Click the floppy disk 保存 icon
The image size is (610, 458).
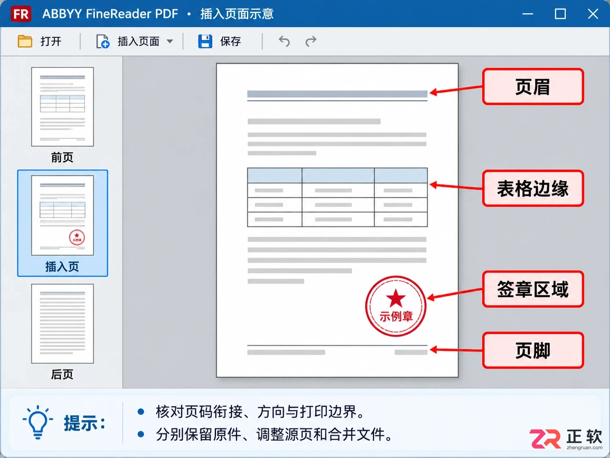click(205, 41)
